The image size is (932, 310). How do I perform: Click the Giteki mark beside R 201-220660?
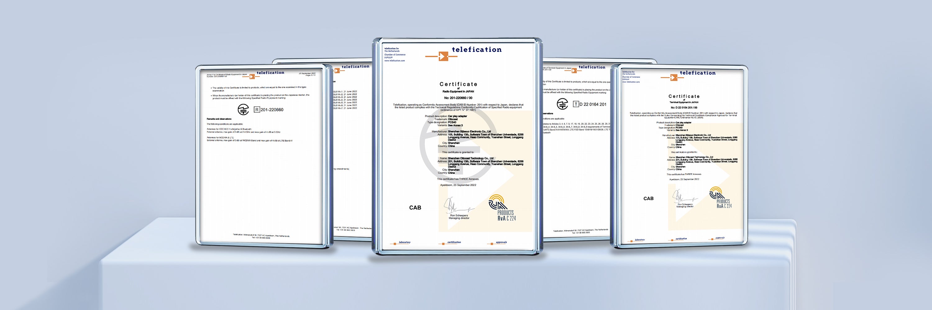(x=243, y=109)
